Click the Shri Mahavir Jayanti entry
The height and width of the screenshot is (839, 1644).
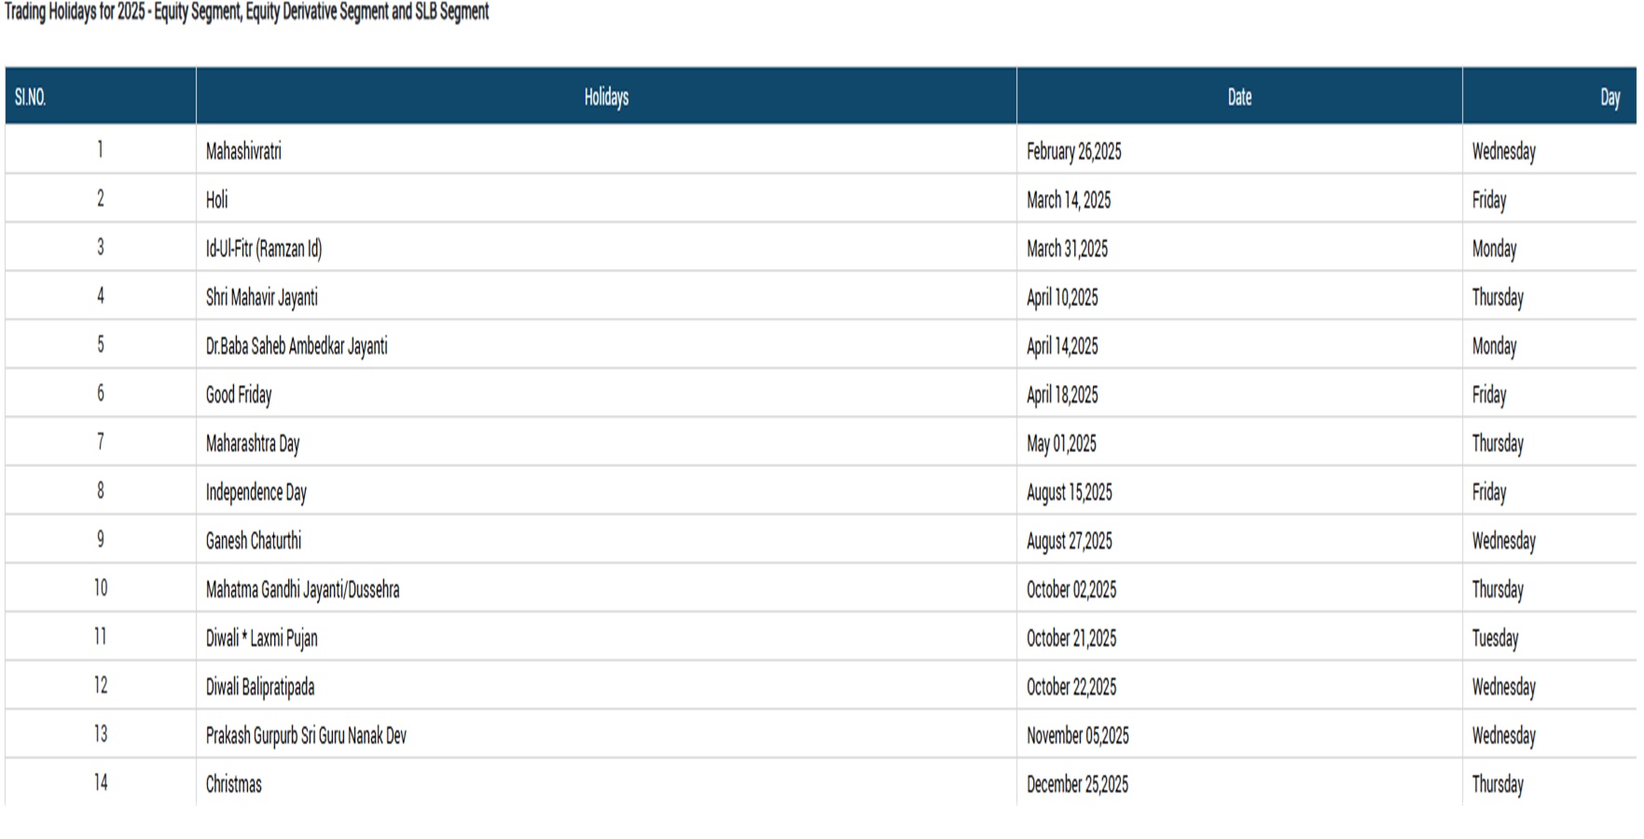click(x=262, y=297)
